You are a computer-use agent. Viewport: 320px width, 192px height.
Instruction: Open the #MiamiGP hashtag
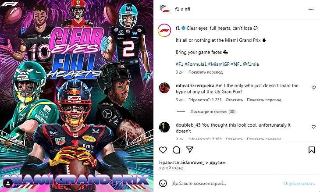point(219,64)
